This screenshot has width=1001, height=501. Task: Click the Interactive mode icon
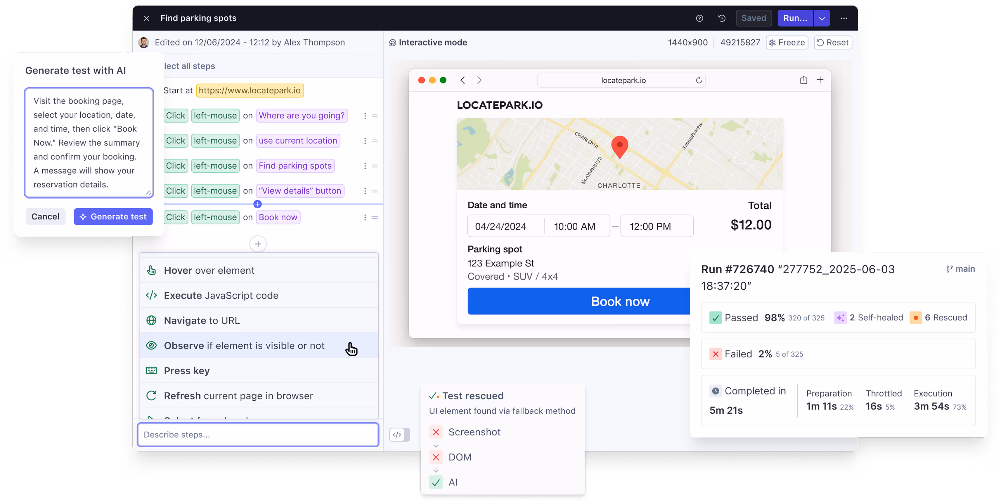click(392, 43)
